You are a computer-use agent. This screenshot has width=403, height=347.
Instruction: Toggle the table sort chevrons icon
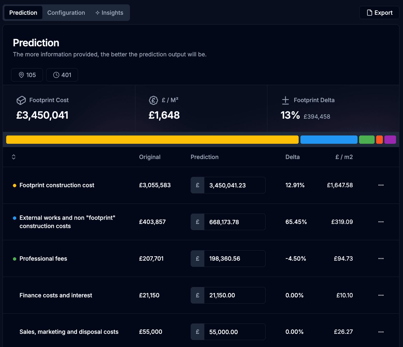click(x=14, y=157)
